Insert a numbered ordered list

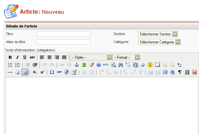[x=18, y=65]
